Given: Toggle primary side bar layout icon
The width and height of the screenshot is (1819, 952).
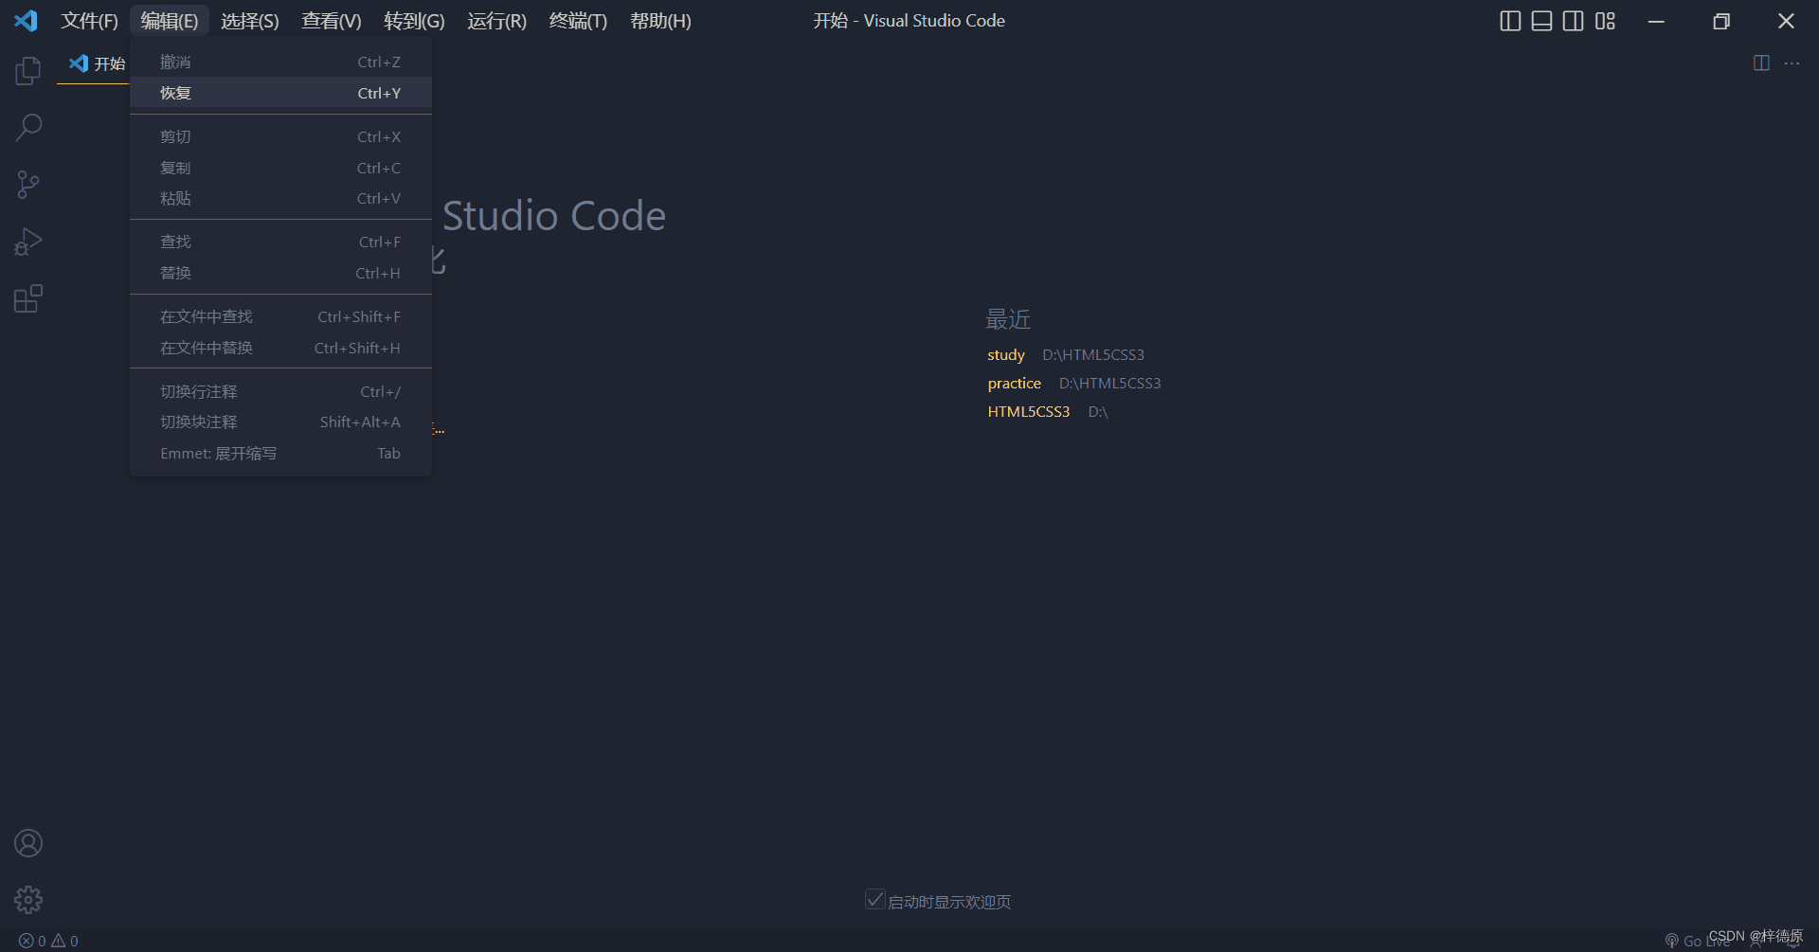Looking at the screenshot, I should pos(1511,21).
